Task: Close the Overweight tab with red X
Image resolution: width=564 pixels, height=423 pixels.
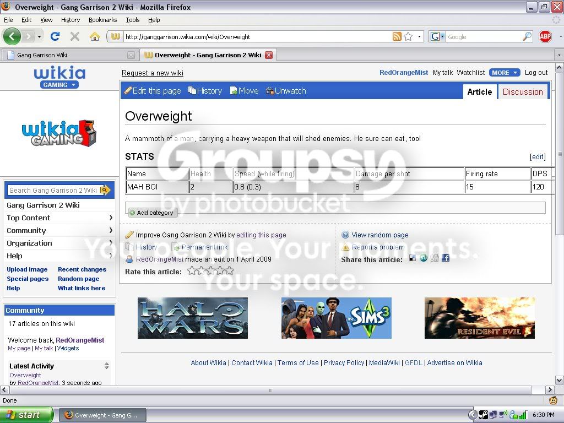Action: coord(269,55)
